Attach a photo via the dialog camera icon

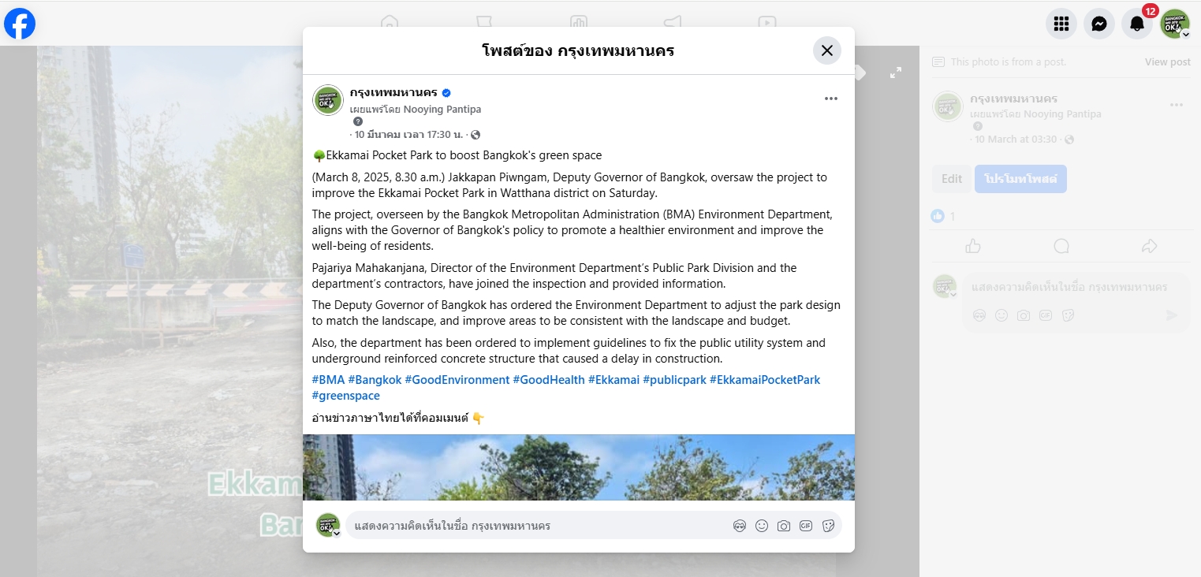point(783,526)
